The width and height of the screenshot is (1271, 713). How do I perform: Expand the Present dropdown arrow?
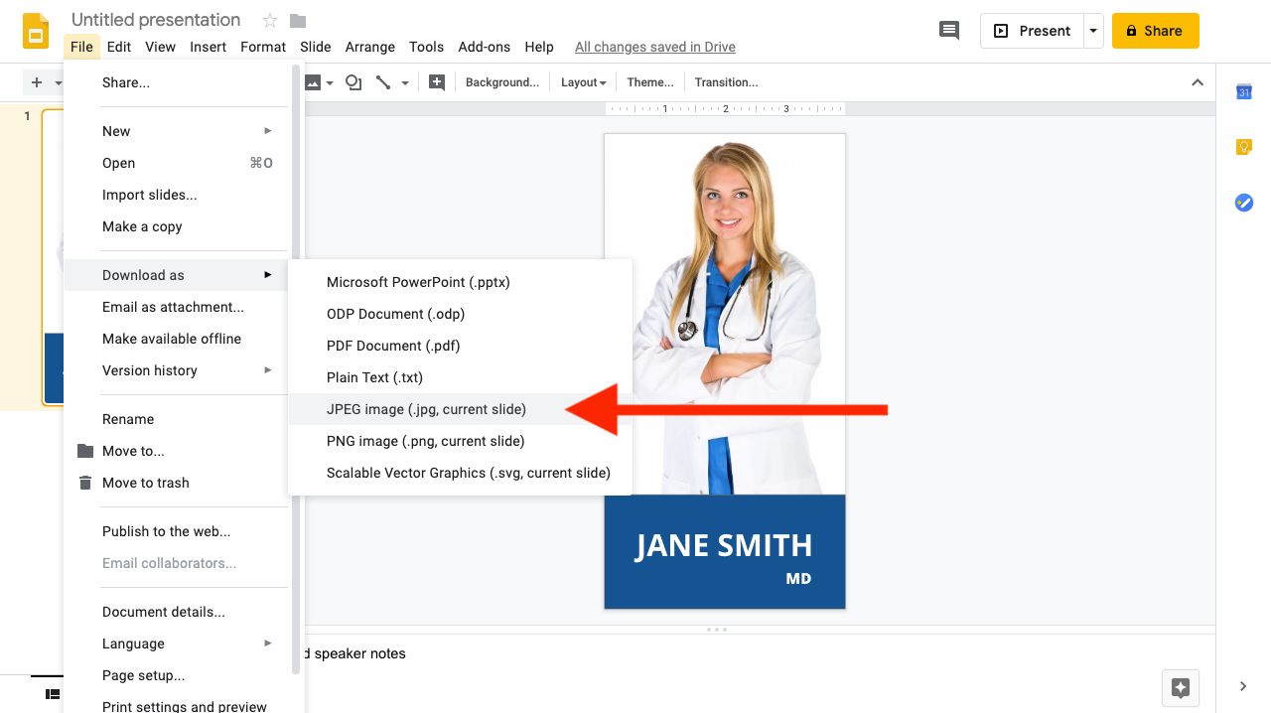pyautogui.click(x=1093, y=31)
